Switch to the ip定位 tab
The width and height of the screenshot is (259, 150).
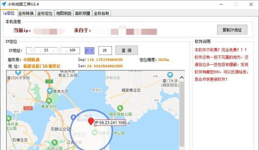point(9,13)
